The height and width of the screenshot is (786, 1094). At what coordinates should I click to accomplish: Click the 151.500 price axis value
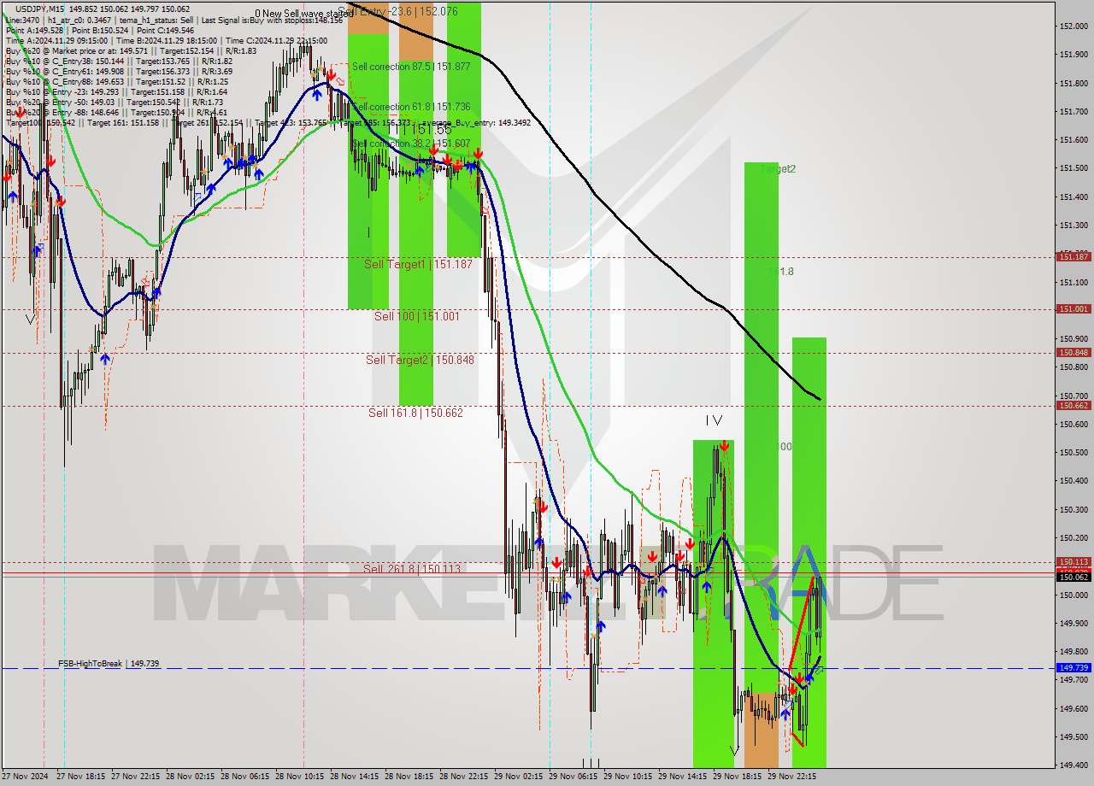(1073, 168)
